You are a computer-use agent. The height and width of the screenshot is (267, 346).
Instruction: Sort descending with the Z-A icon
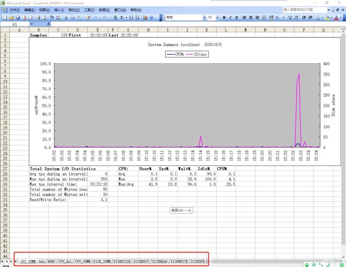[137, 18]
